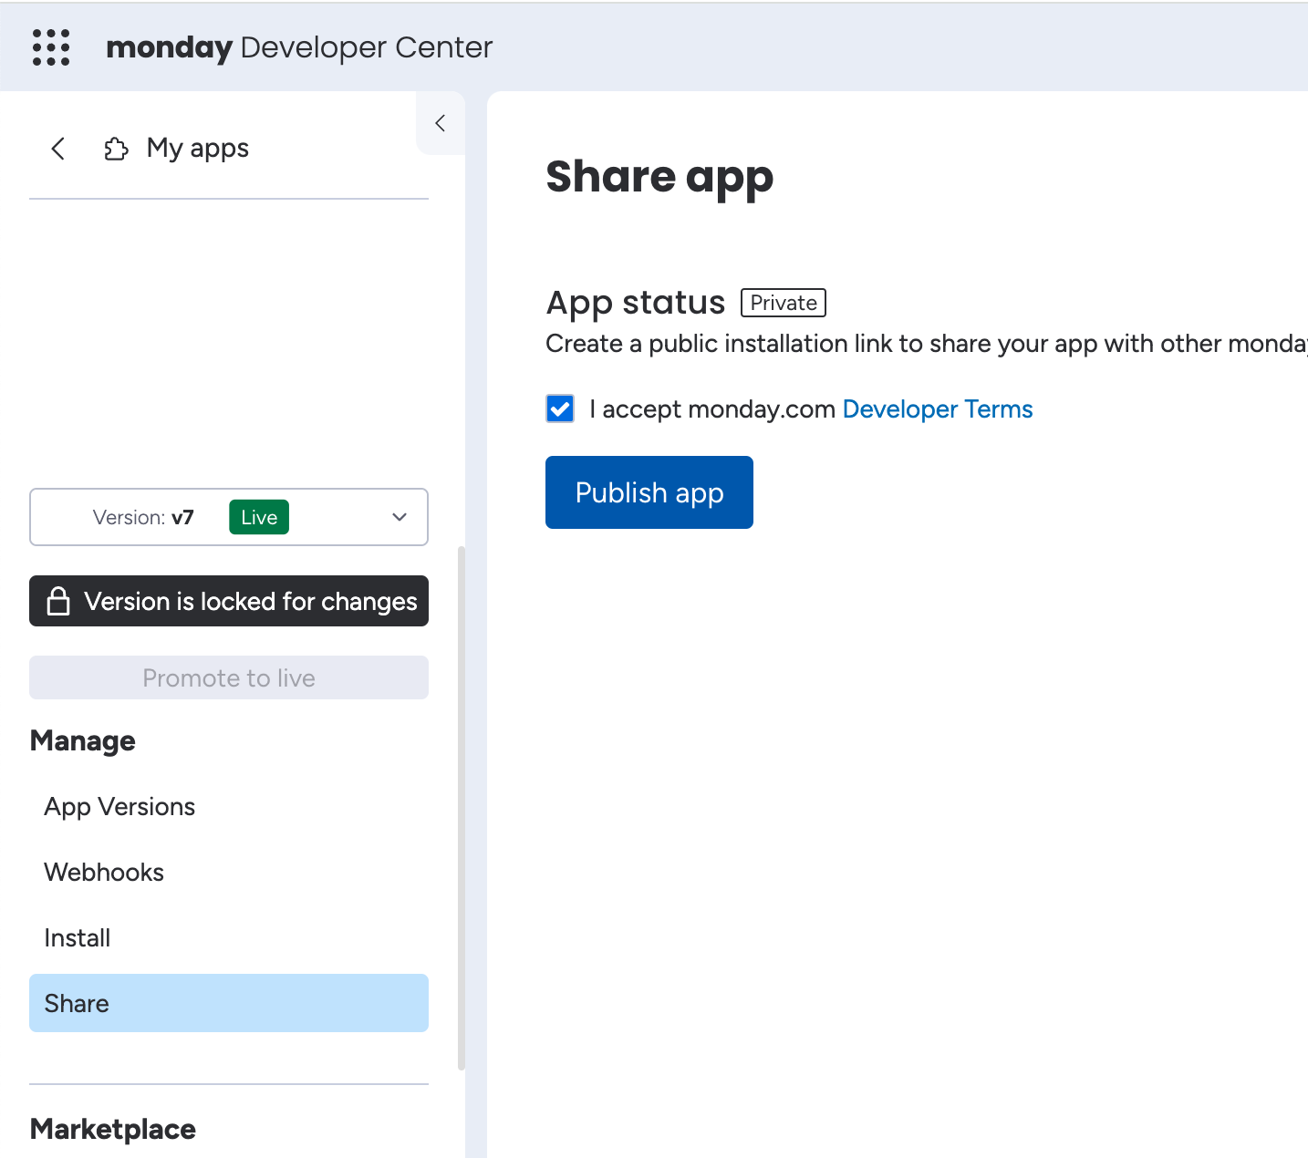Image resolution: width=1308 pixels, height=1158 pixels.
Task: Open the Version v7 dropdown
Action: point(229,517)
